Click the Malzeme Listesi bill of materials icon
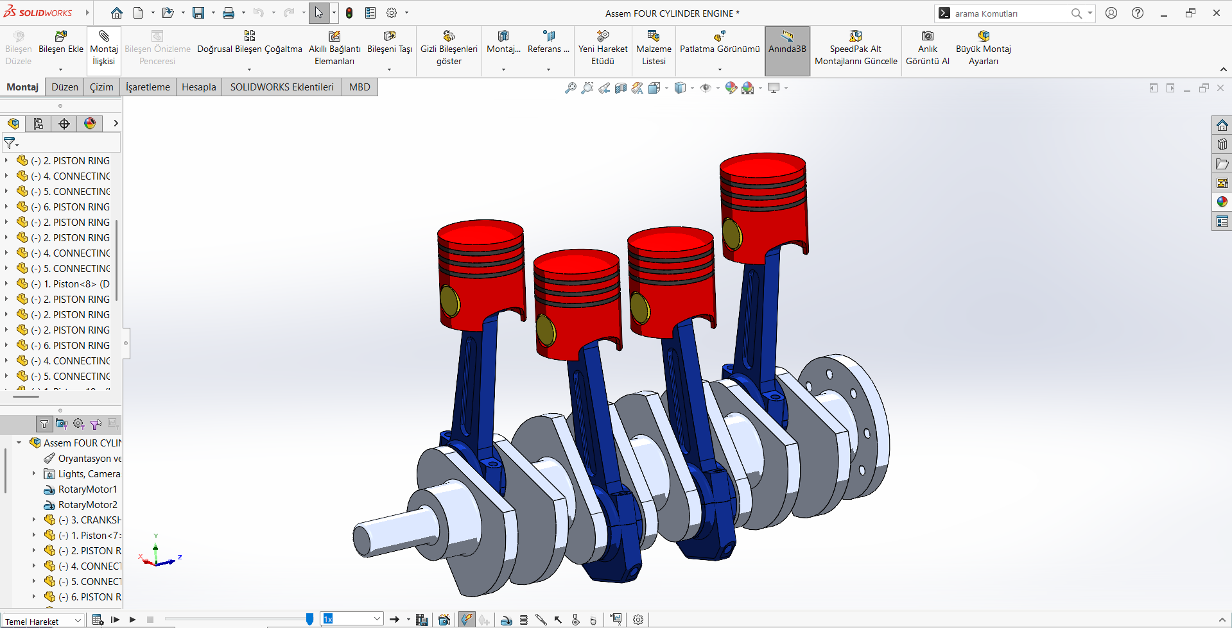Screen dimensions: 1232x628 (654, 37)
